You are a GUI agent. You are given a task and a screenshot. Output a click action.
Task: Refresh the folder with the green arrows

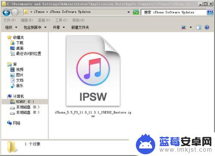(136, 12)
